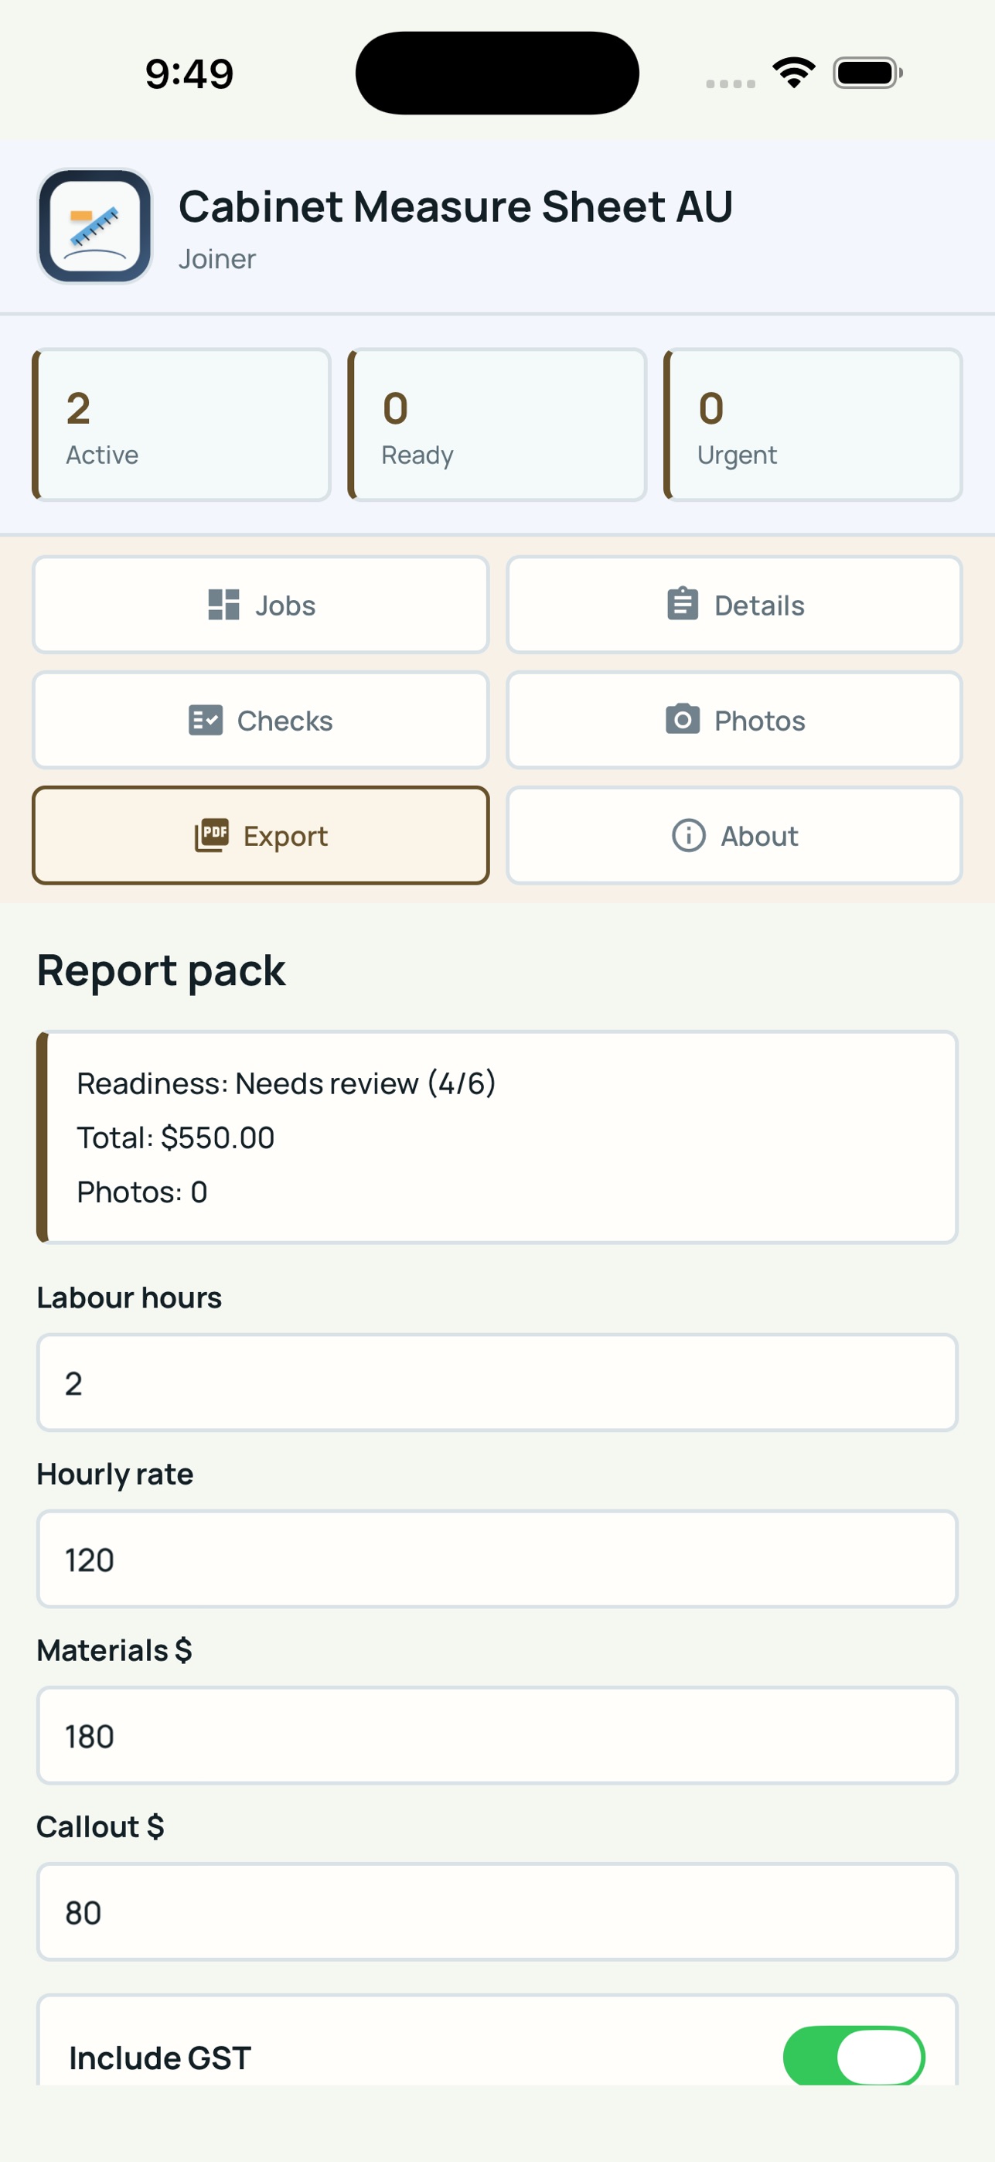Go to the Checks tab
Image resolution: width=995 pixels, height=2162 pixels.
click(x=261, y=720)
